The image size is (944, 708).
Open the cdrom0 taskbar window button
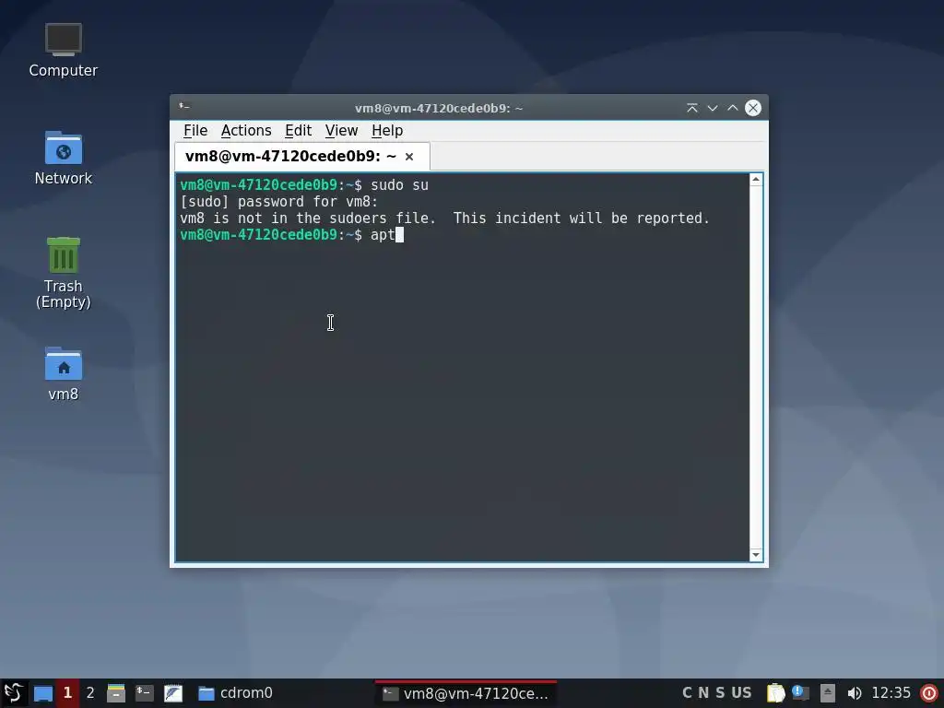point(235,693)
